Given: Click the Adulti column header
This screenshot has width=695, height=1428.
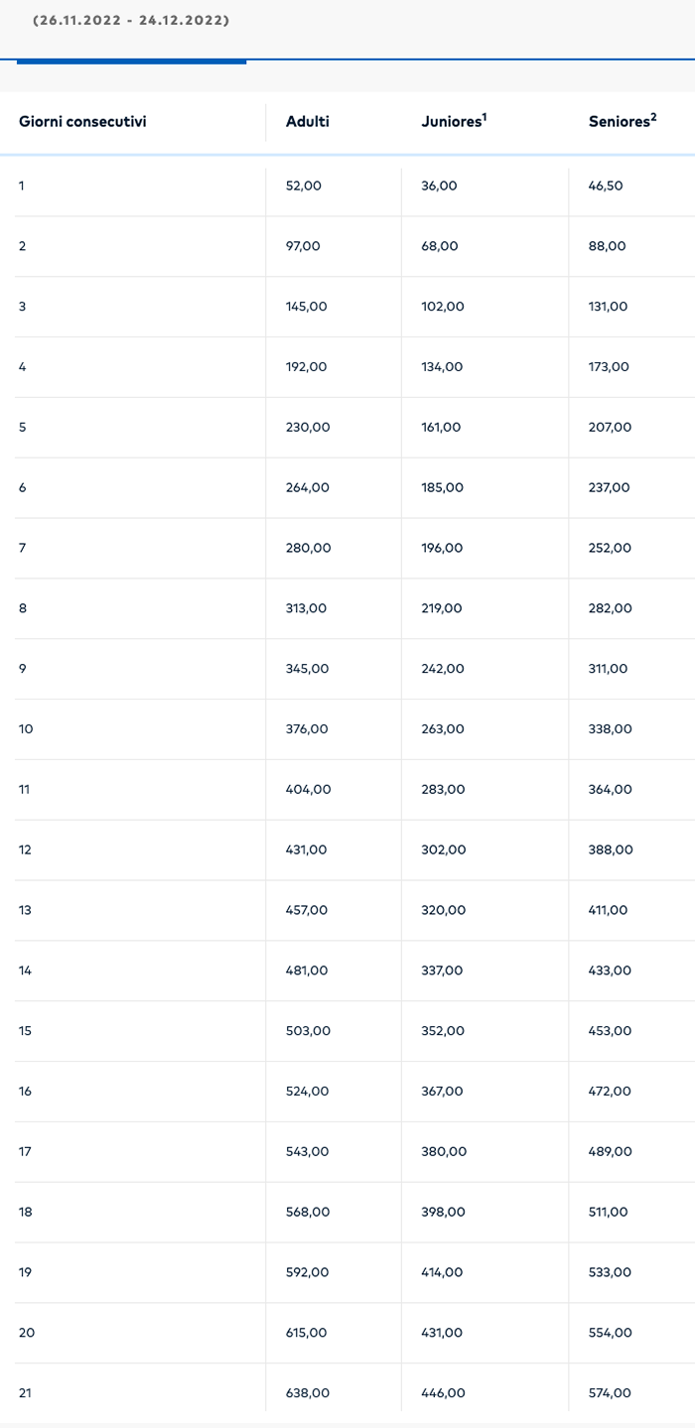Looking at the screenshot, I should tap(307, 122).
